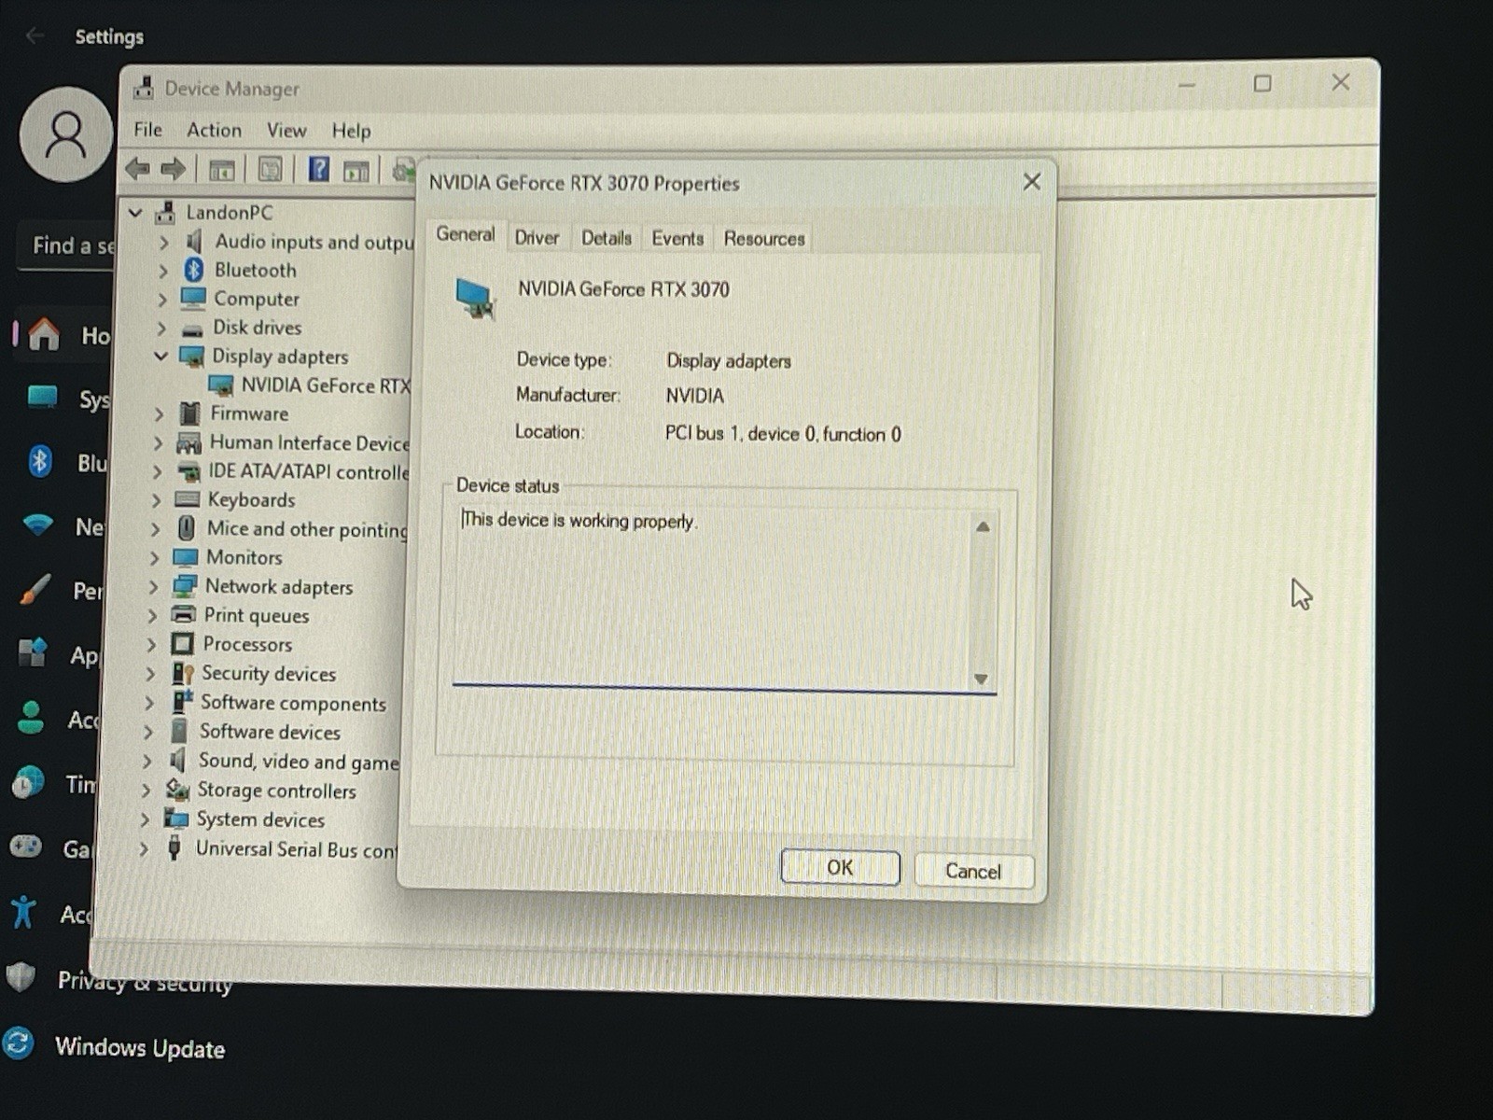Click the Firmware chip icon
The width and height of the screenshot is (1493, 1120).
pyautogui.click(x=189, y=413)
